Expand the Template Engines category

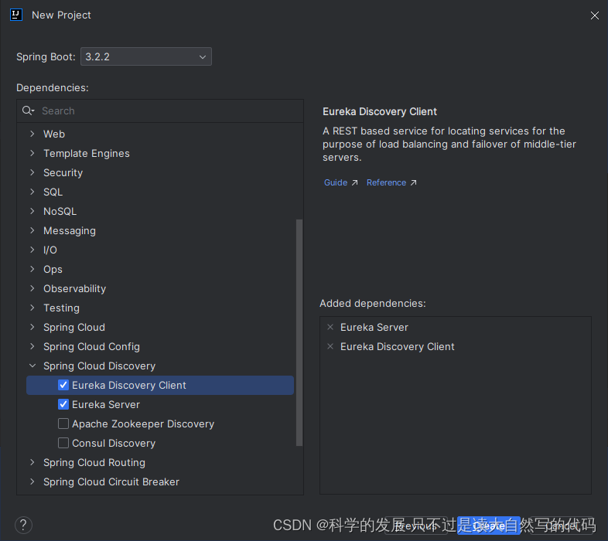pyautogui.click(x=32, y=153)
